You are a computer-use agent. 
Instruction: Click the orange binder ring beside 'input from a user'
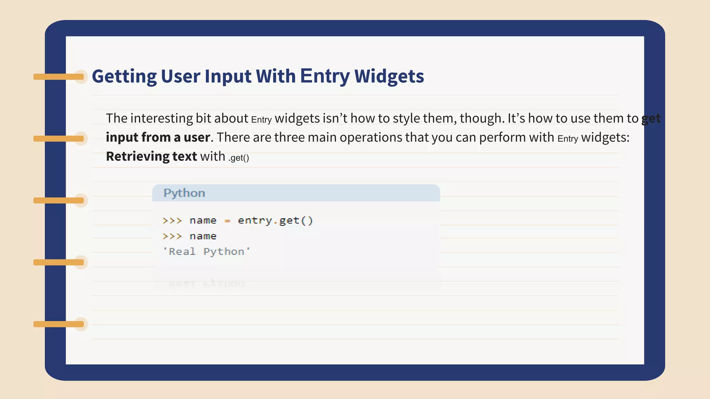(x=59, y=139)
